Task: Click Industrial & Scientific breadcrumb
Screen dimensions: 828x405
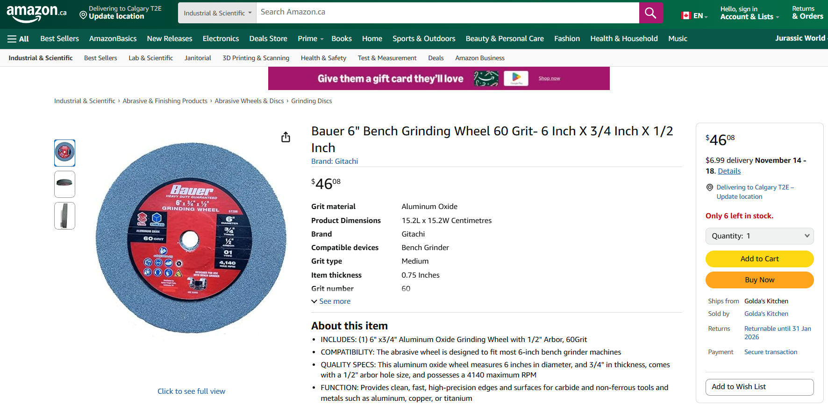Action: pyautogui.click(x=85, y=101)
